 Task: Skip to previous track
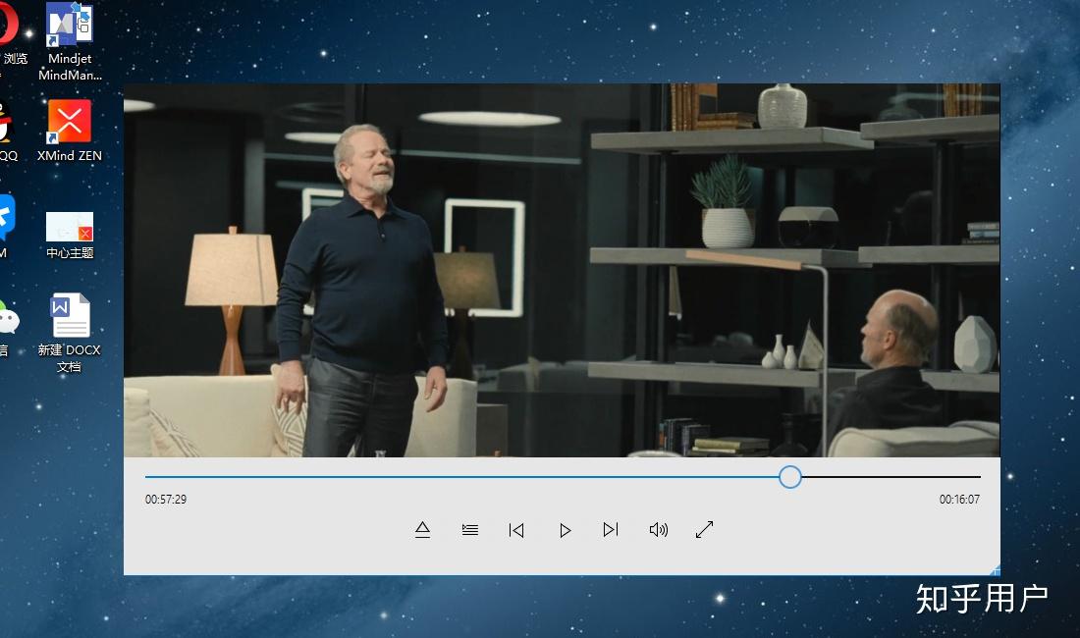[516, 530]
